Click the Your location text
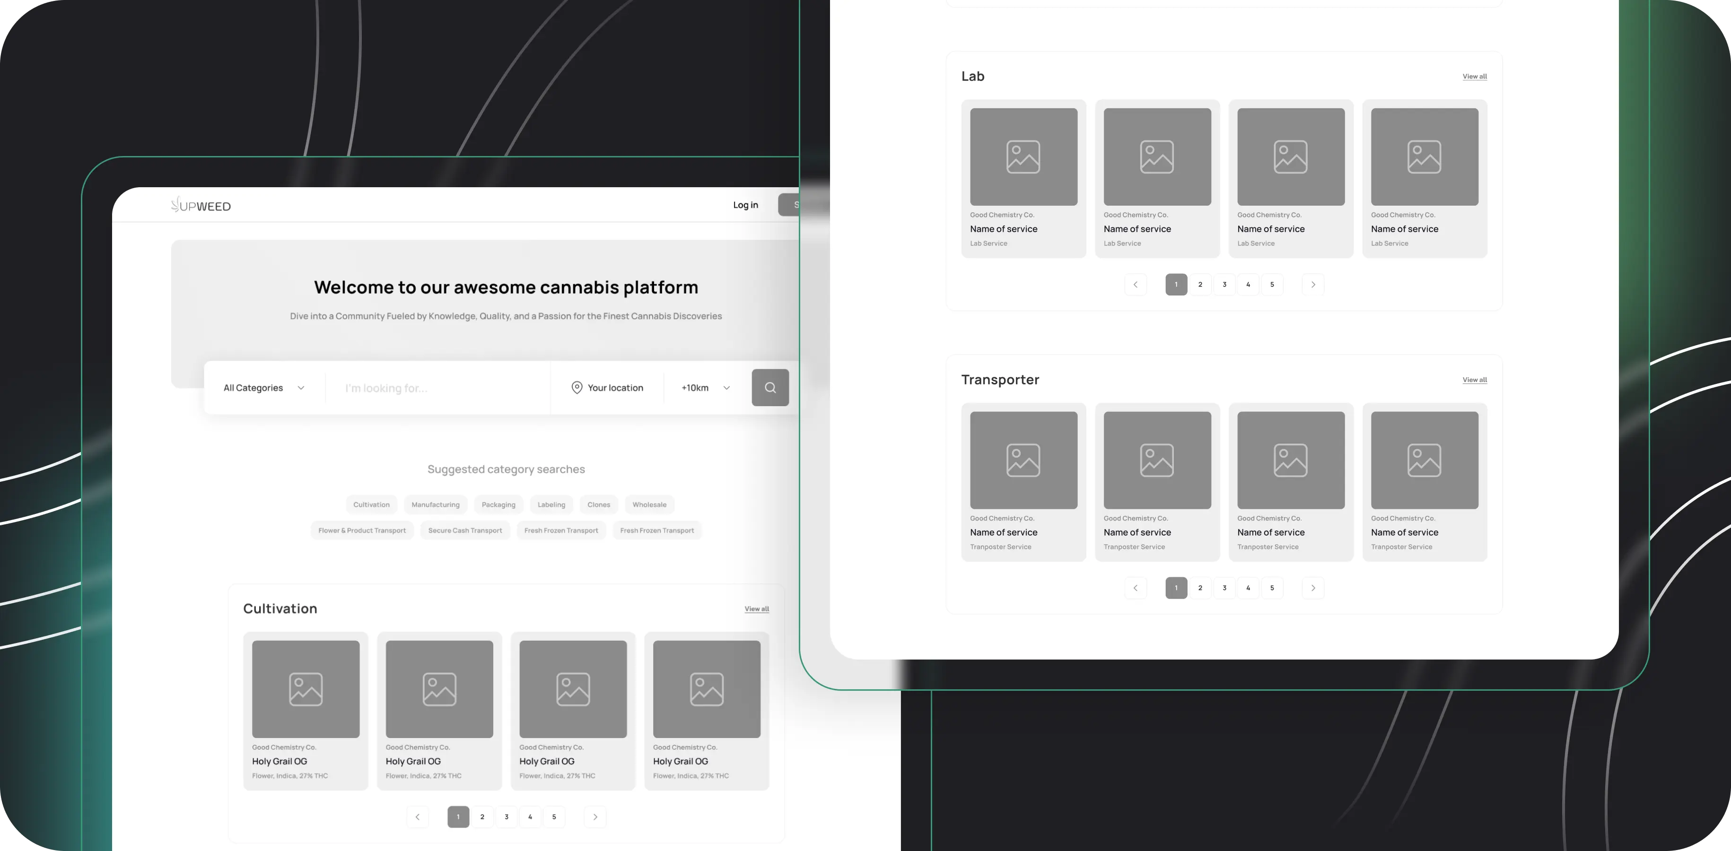The image size is (1731, 851). point(615,388)
